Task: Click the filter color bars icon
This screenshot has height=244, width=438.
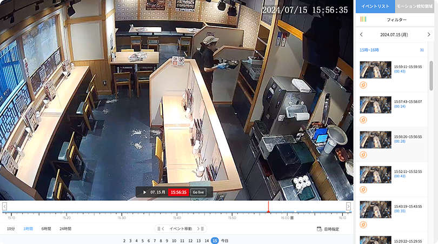Action: pos(363,19)
